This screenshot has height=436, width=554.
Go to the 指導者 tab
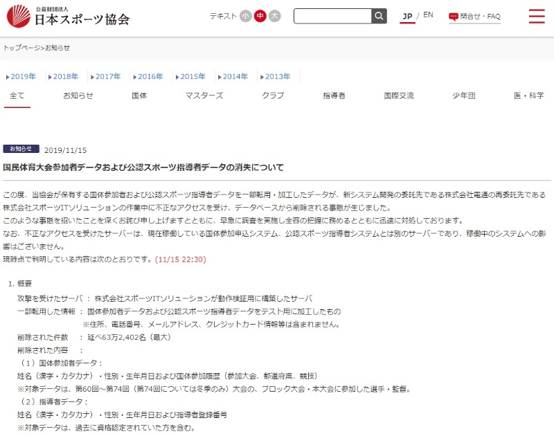(334, 96)
